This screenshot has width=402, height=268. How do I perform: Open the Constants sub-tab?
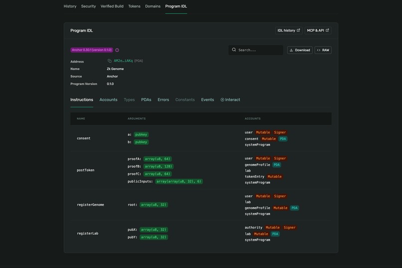185,100
